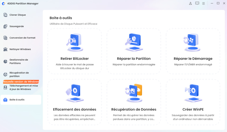The width and height of the screenshot is (227, 132).
Task: Open the Récupération de Données tool icon
Action: pos(134,93)
